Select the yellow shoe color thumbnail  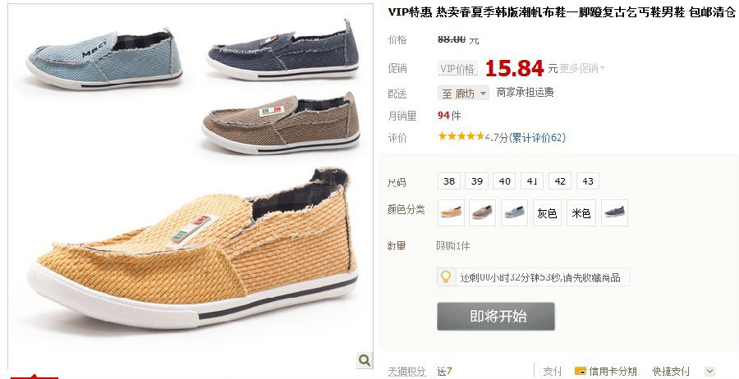click(x=451, y=212)
